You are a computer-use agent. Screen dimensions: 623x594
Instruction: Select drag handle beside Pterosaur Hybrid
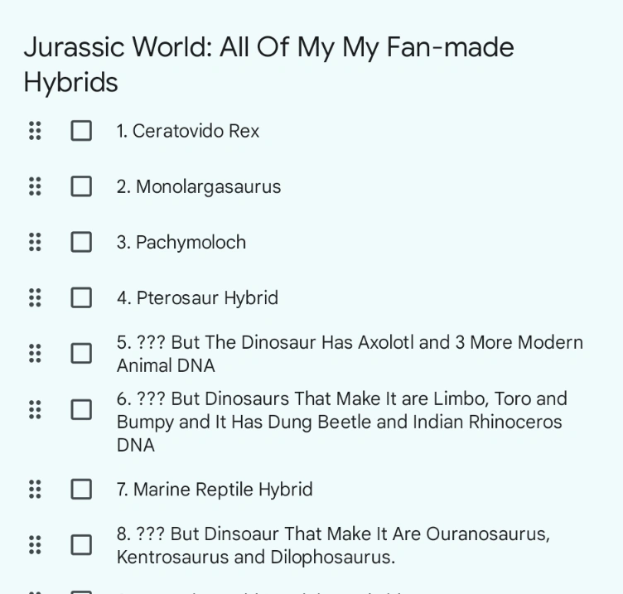point(34,297)
